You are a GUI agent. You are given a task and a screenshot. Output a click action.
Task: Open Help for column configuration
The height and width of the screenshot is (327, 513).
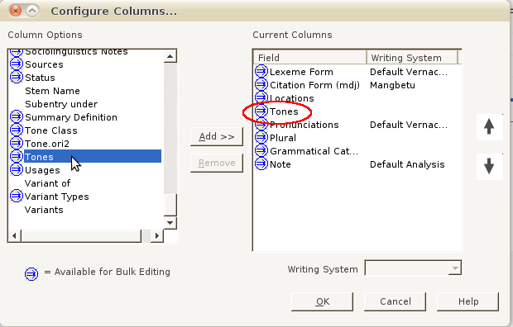click(x=468, y=301)
